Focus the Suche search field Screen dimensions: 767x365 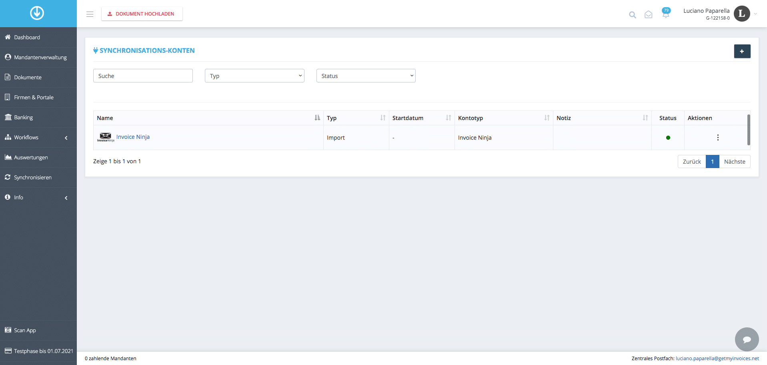(x=143, y=76)
